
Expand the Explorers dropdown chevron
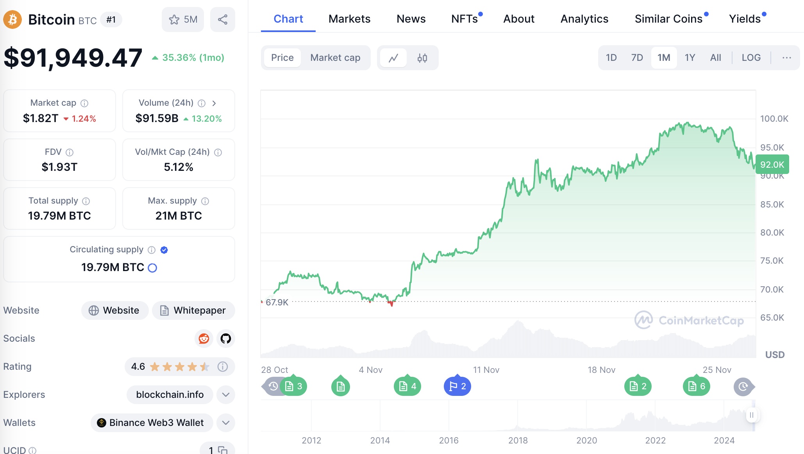[226, 395]
